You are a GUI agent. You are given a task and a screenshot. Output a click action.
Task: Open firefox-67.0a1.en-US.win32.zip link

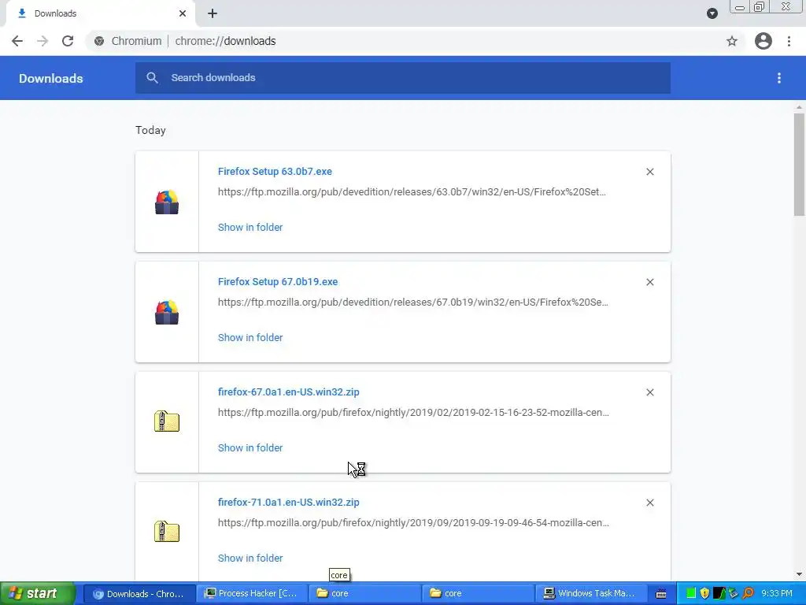point(288,392)
